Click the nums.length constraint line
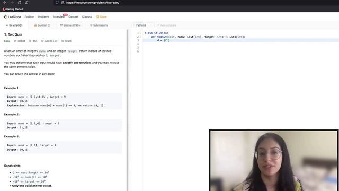The width and height of the screenshot is (339, 191). (31, 172)
